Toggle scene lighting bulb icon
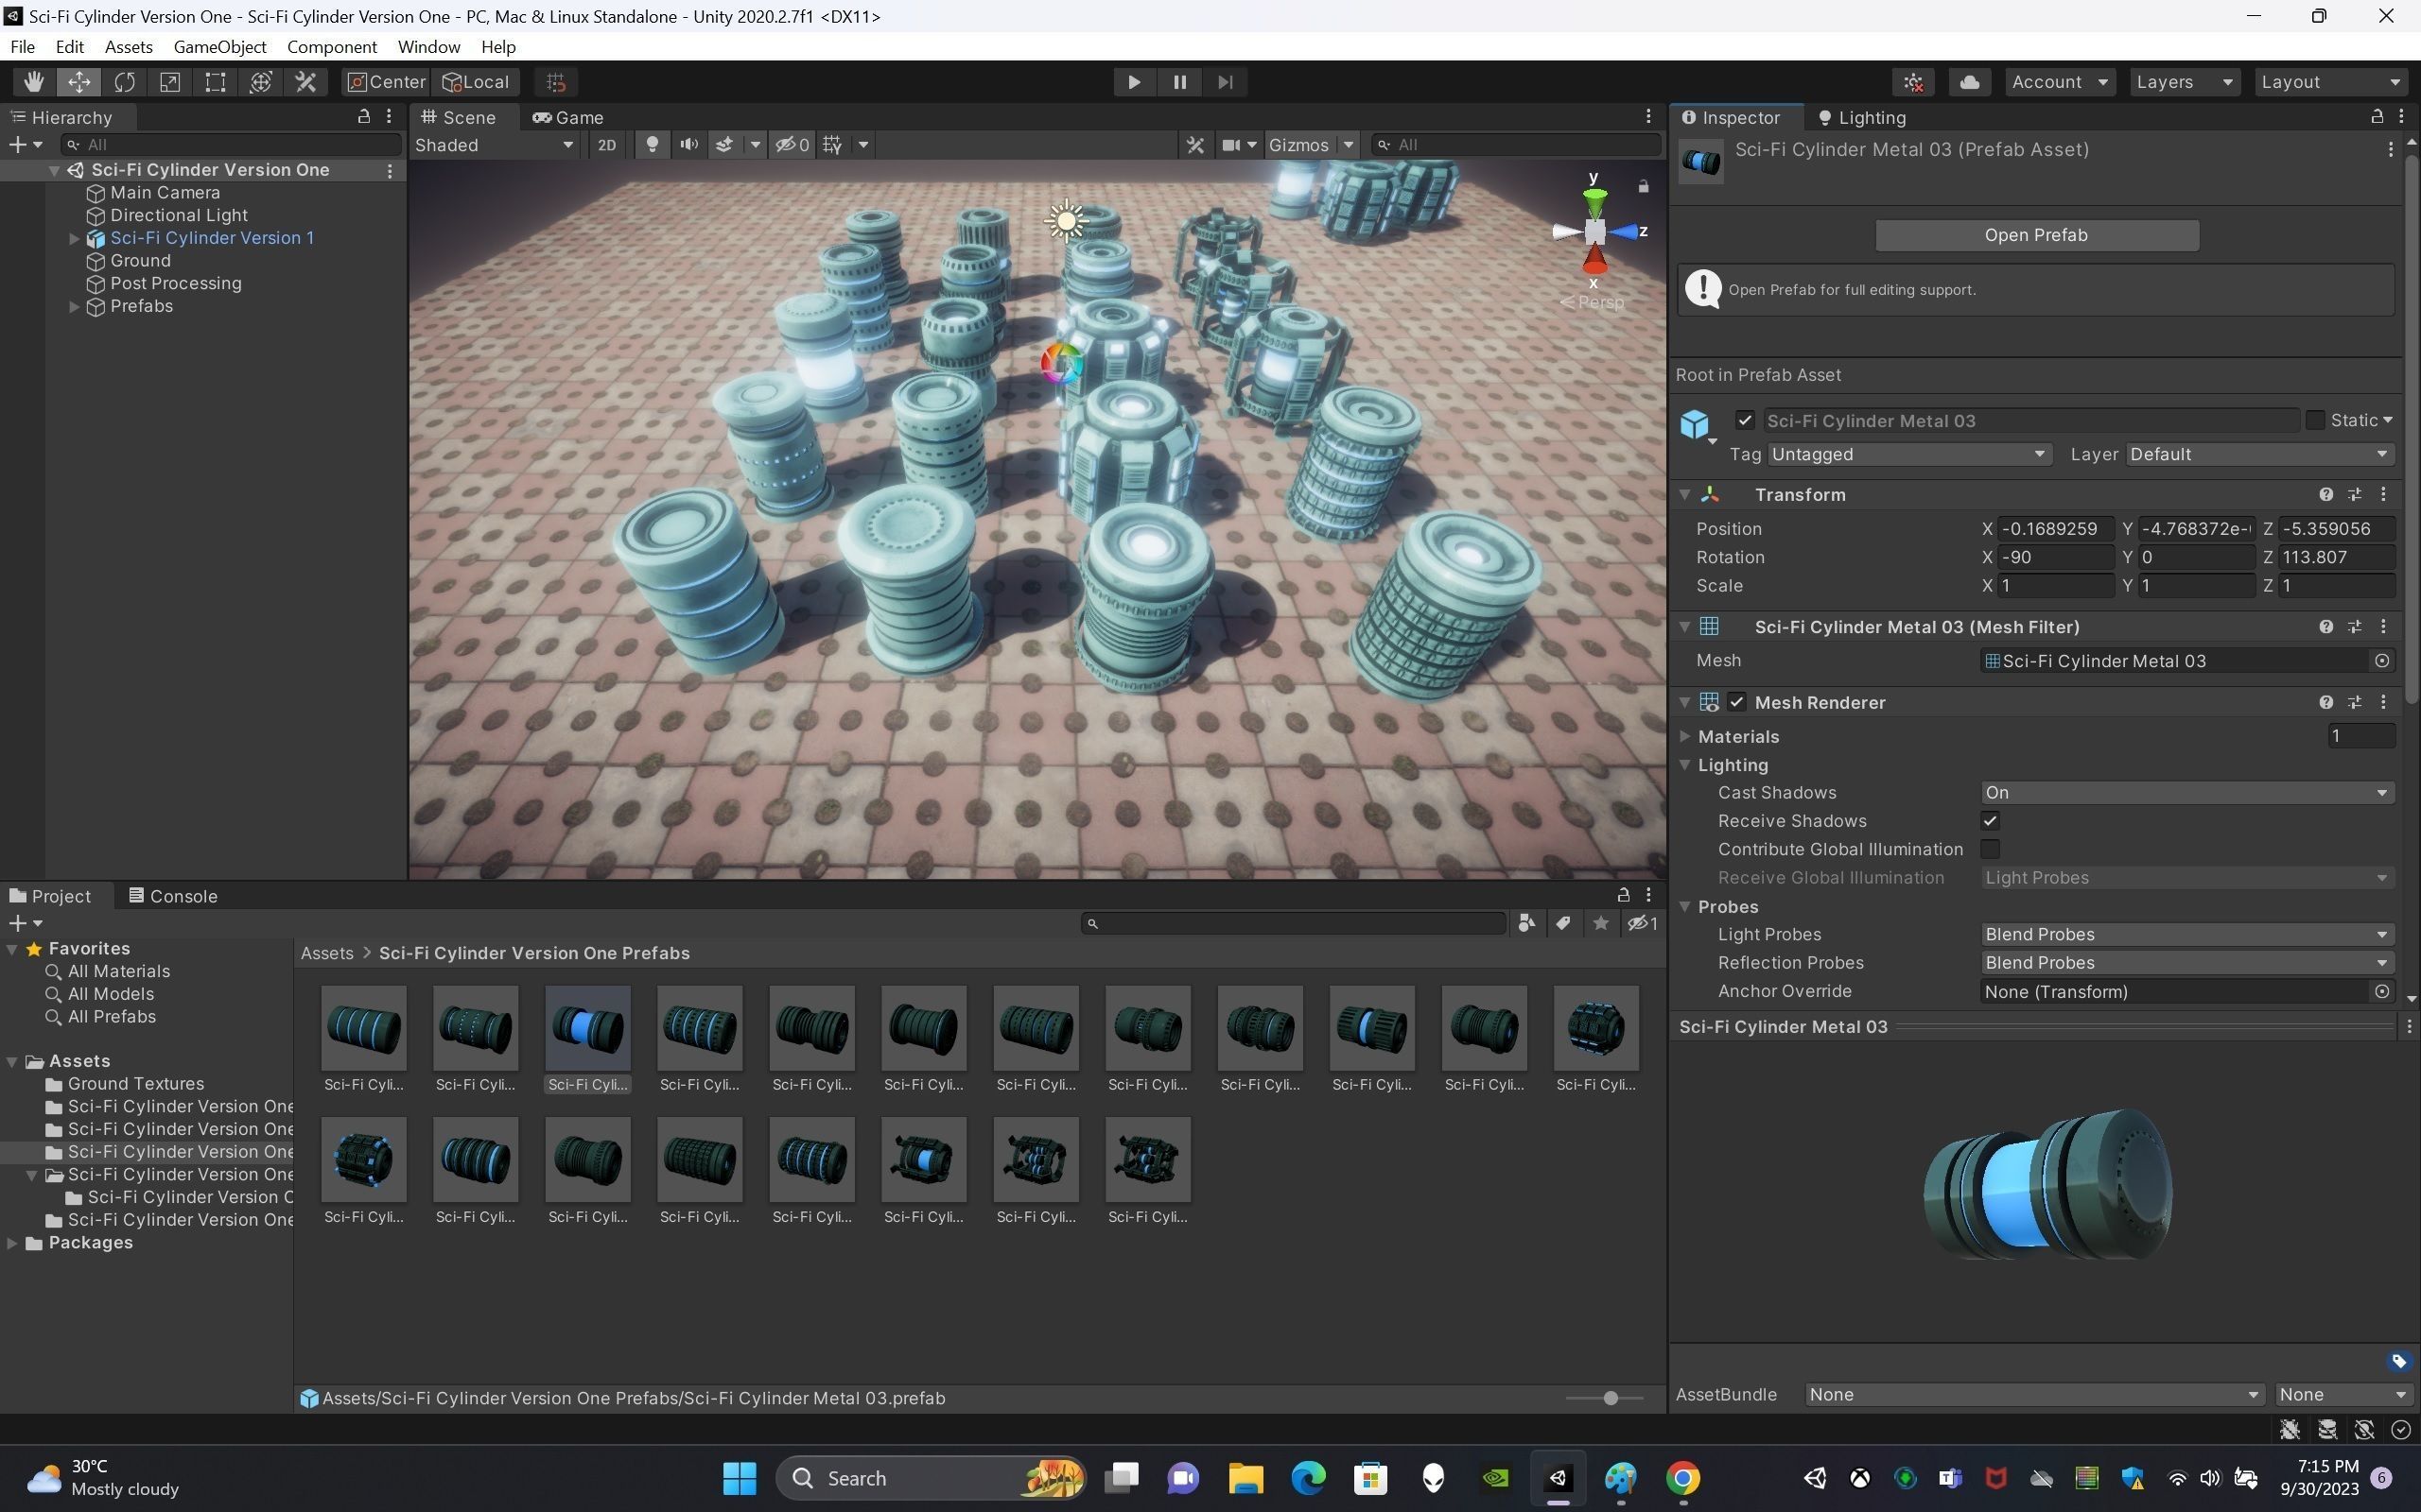Viewport: 2421px width, 1512px height. tap(653, 145)
